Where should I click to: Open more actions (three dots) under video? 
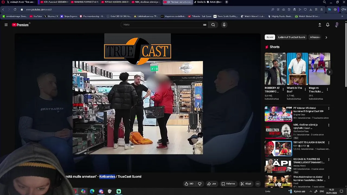258,184
